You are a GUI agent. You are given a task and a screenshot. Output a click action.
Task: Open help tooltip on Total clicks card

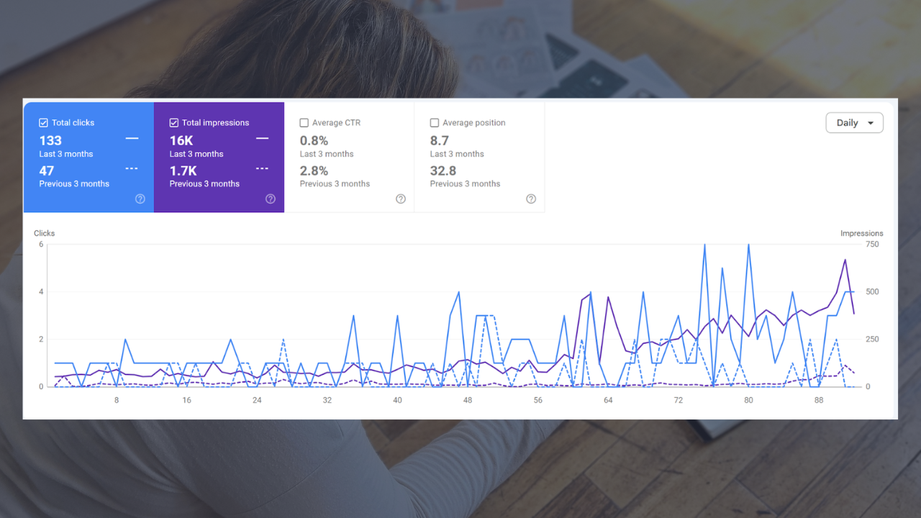click(x=140, y=199)
